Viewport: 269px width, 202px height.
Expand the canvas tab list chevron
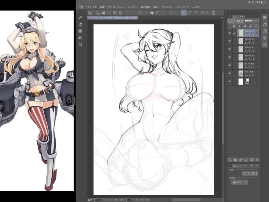tap(222, 18)
